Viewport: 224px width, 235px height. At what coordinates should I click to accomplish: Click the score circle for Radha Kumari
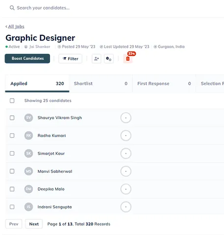126,136
